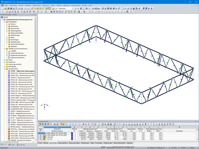Click the fx formula icon in table toolbar
This screenshot has height=149, width=199.
(117, 124)
